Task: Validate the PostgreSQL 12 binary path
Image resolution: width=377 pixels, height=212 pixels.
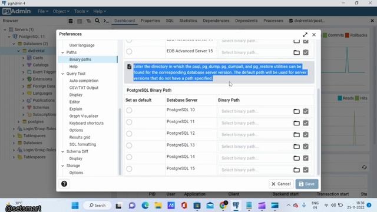Action: click(306, 135)
